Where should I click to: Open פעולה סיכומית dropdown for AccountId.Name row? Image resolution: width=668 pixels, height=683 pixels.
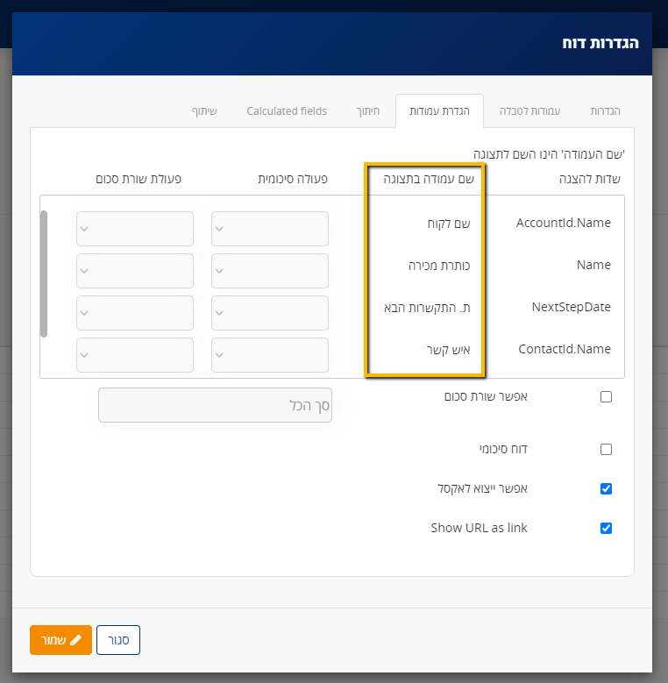coord(270,229)
